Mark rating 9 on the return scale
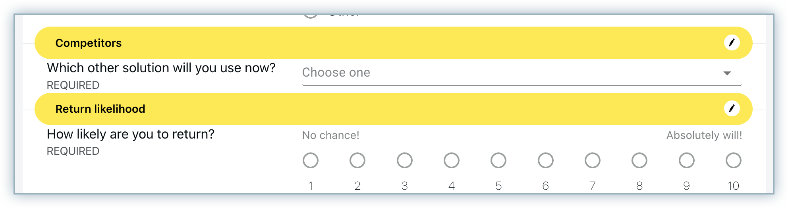788x208 pixels. 686,161
